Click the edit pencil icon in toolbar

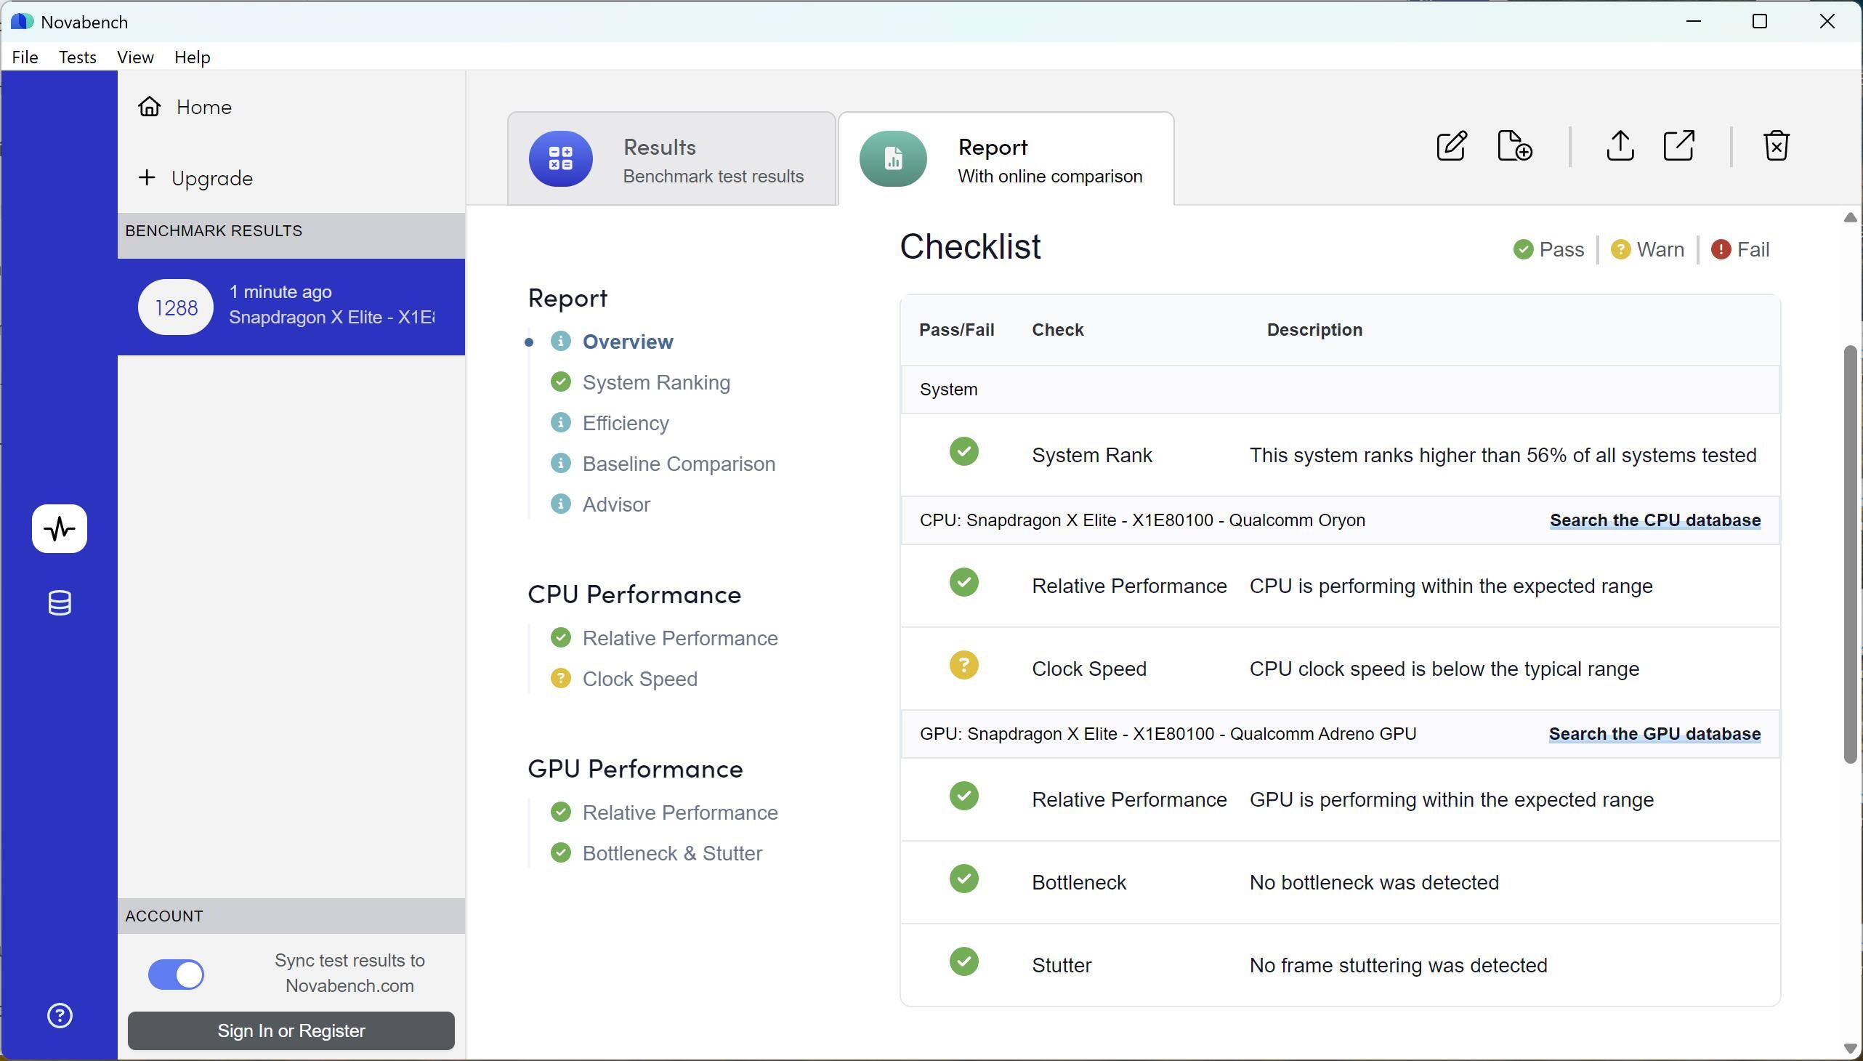coord(1450,146)
